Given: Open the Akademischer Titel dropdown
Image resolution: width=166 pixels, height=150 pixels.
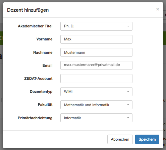Looking at the screenshot, I should pyautogui.click(x=96, y=26).
